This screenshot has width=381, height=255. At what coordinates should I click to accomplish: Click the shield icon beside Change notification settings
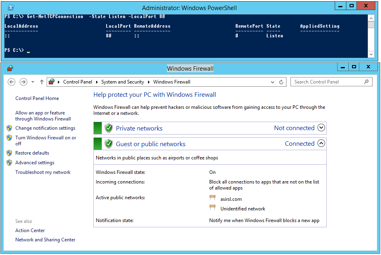click(10, 128)
